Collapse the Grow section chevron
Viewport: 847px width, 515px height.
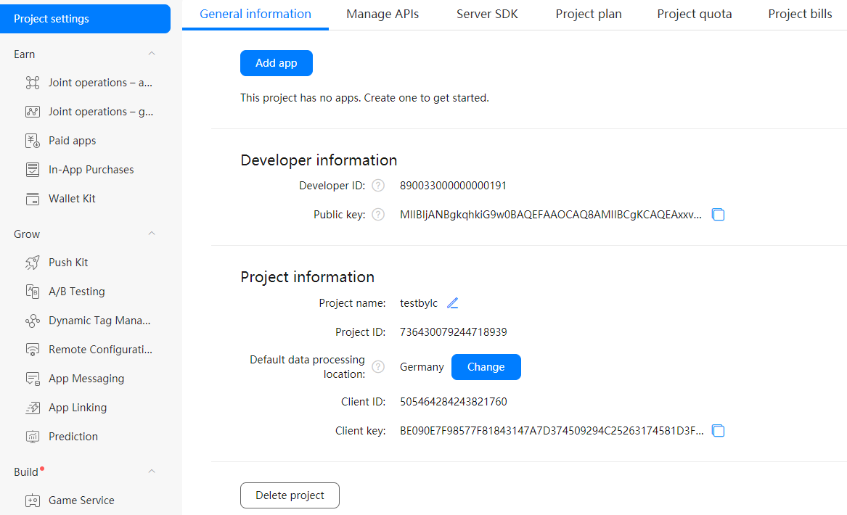152,234
